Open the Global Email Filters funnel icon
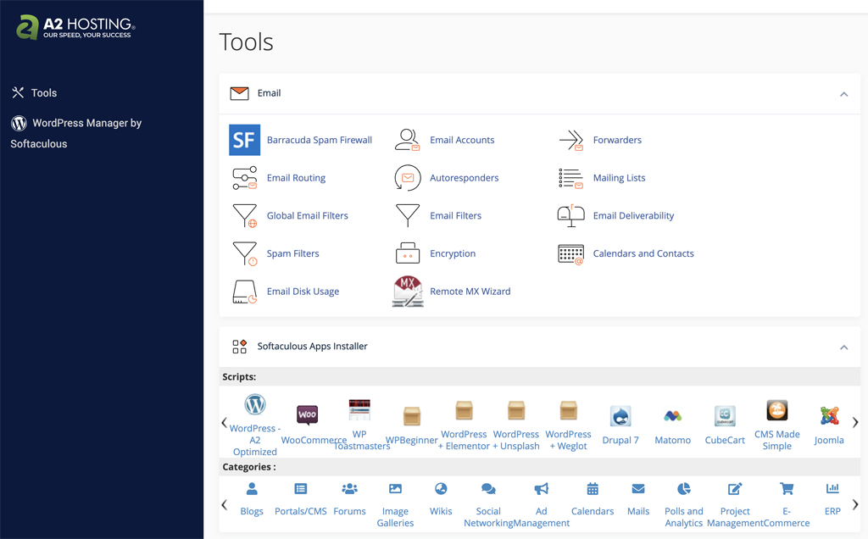 [244, 216]
